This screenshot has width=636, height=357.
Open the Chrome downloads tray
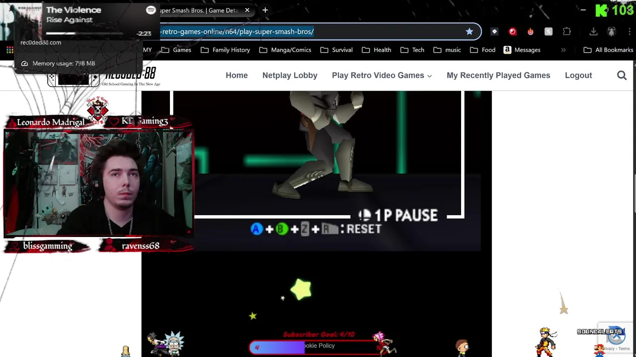coord(593,31)
